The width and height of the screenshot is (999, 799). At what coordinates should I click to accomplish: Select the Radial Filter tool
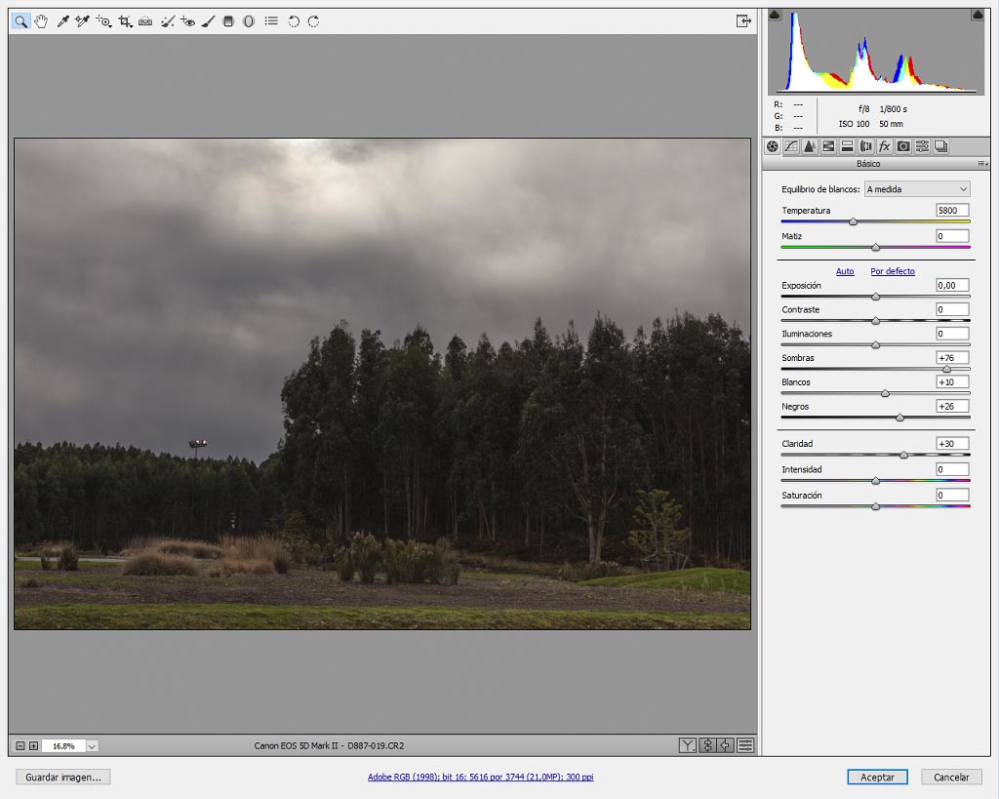click(x=249, y=21)
